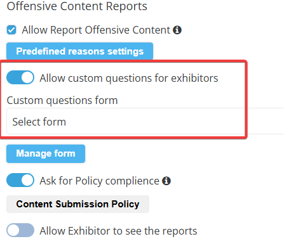Click the Custom questions form field label
The width and height of the screenshot is (284, 246).
pyautogui.click(x=62, y=100)
